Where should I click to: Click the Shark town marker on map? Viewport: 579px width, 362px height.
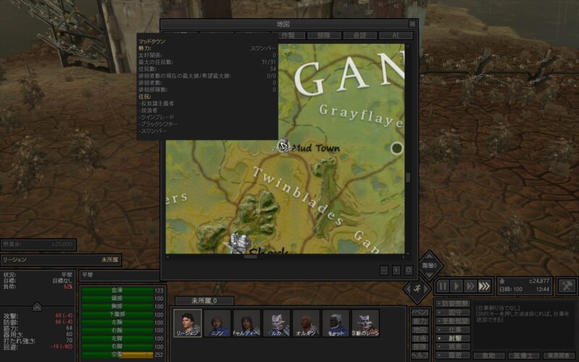pos(240,243)
